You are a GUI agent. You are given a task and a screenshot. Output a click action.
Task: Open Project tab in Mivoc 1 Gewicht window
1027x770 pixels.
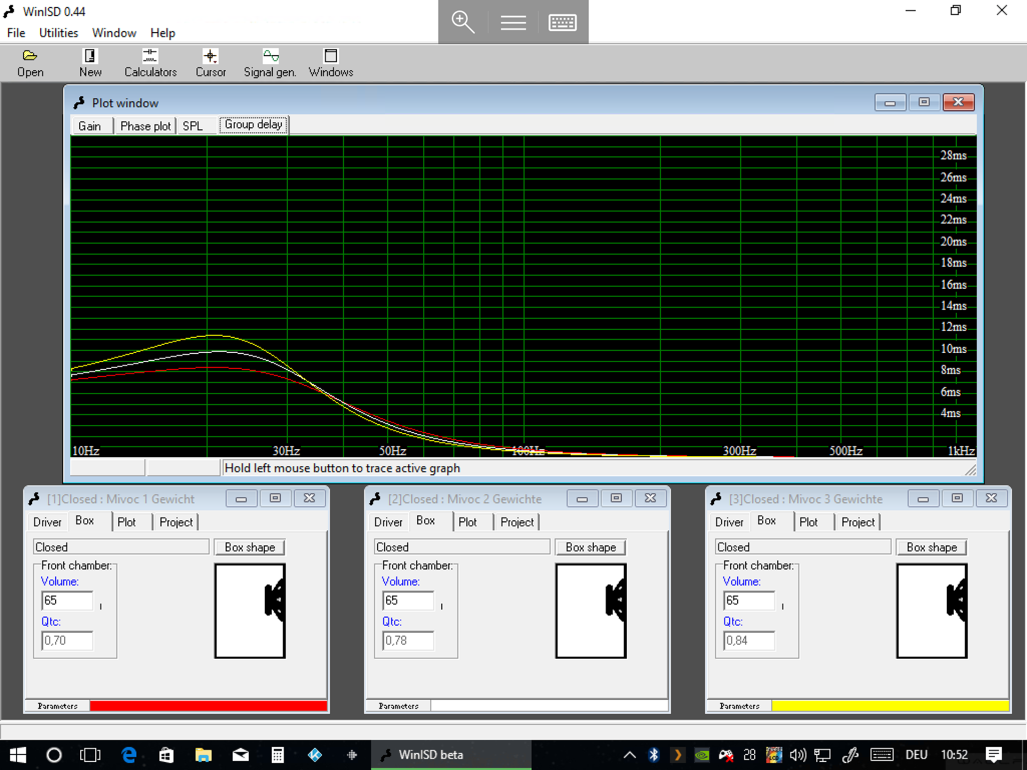click(x=176, y=522)
